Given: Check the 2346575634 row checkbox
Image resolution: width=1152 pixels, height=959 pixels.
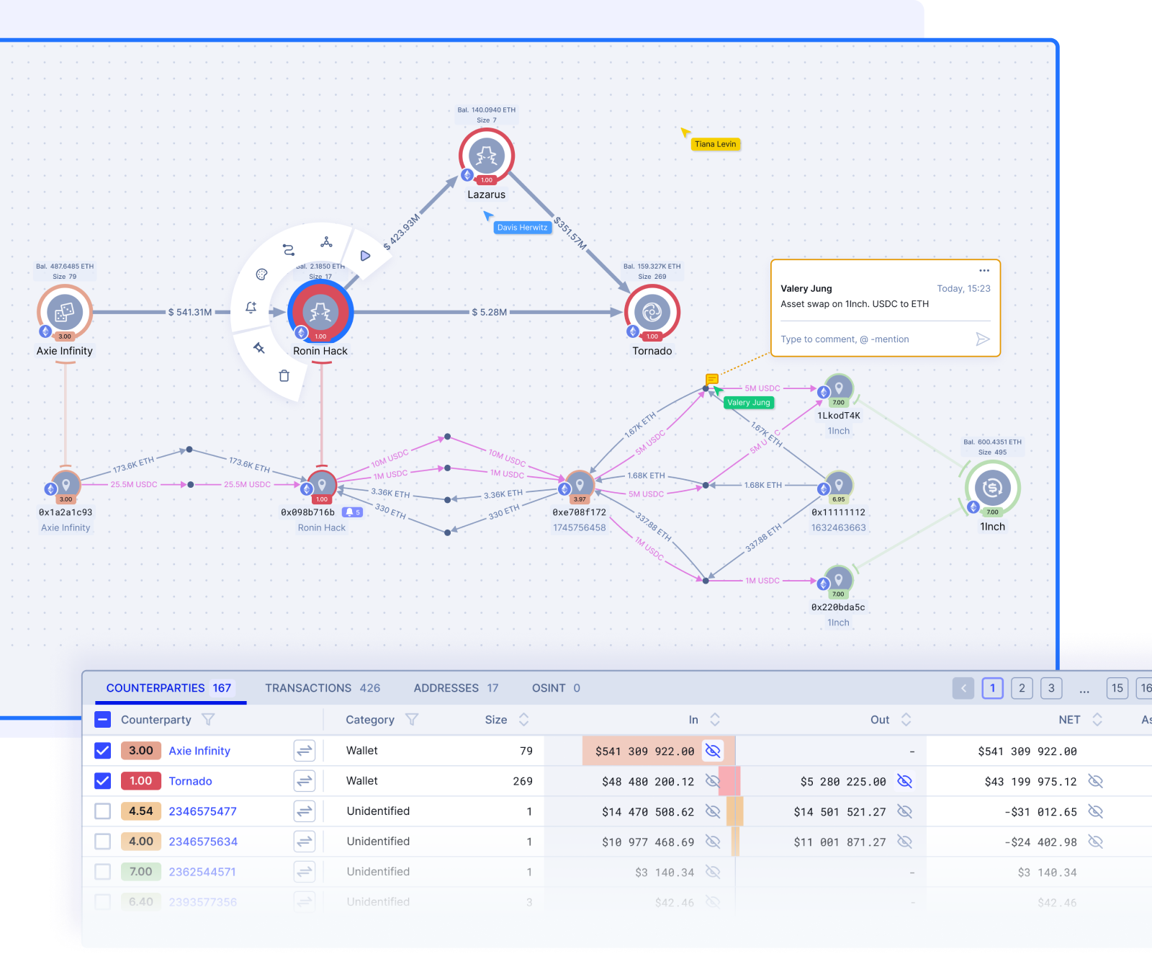Looking at the screenshot, I should 103,842.
